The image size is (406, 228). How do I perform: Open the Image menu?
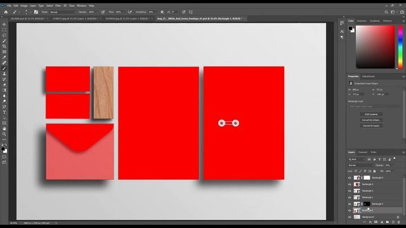click(x=24, y=6)
